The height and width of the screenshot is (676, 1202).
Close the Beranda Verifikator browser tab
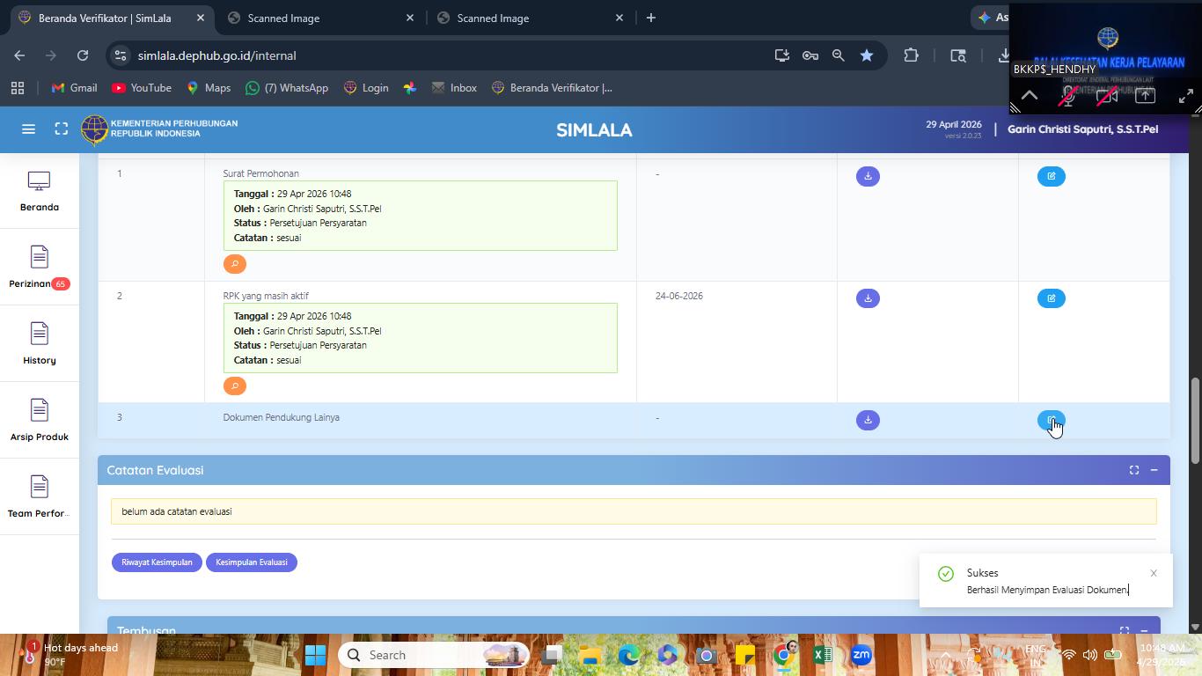pos(201,18)
